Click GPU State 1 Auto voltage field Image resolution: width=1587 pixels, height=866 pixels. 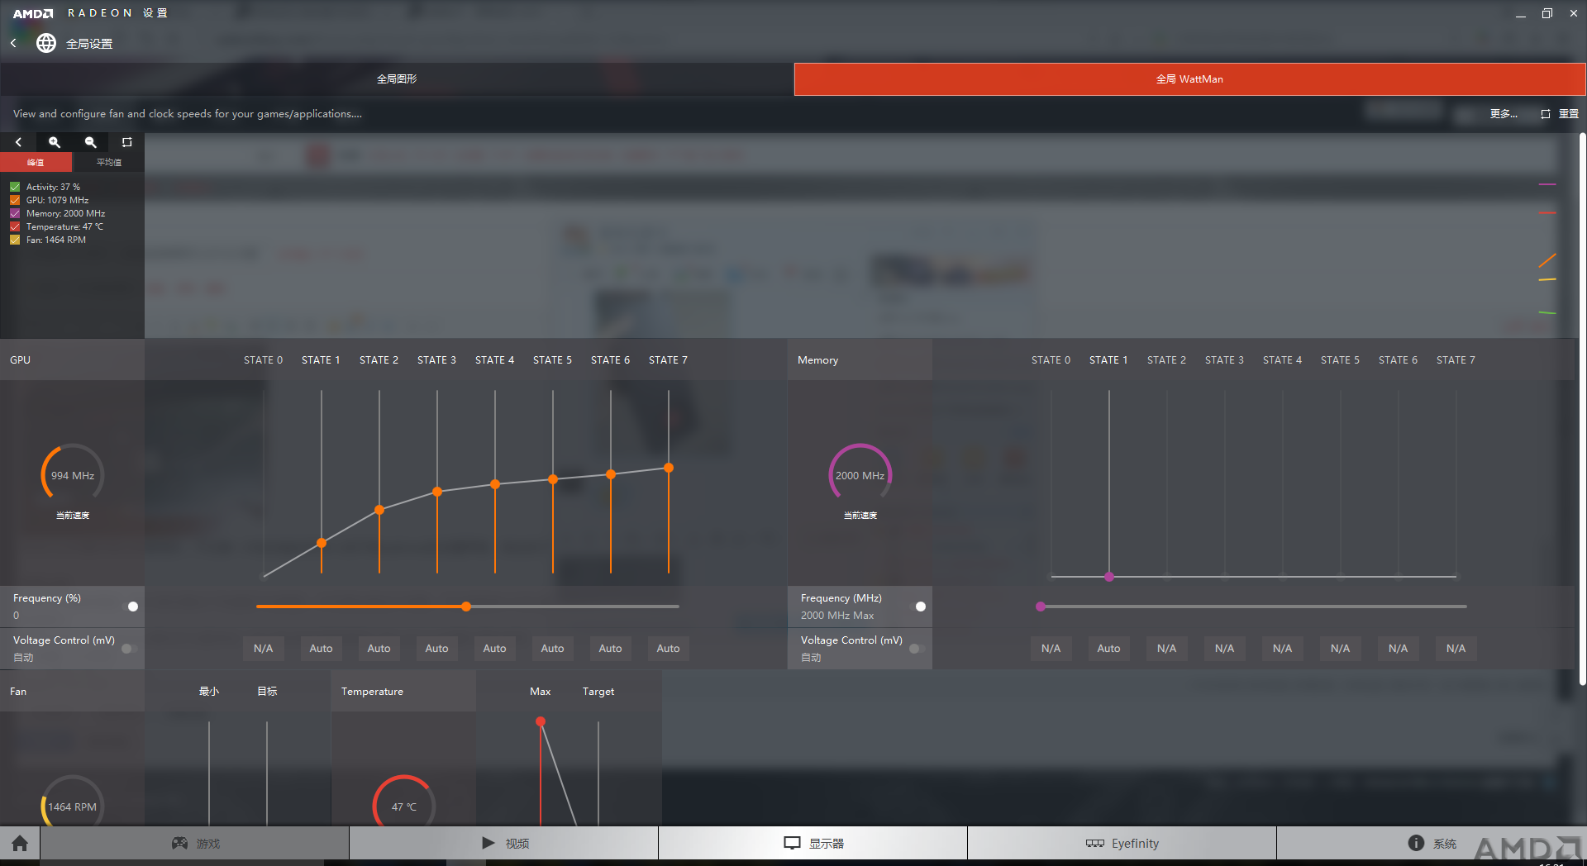pos(322,649)
